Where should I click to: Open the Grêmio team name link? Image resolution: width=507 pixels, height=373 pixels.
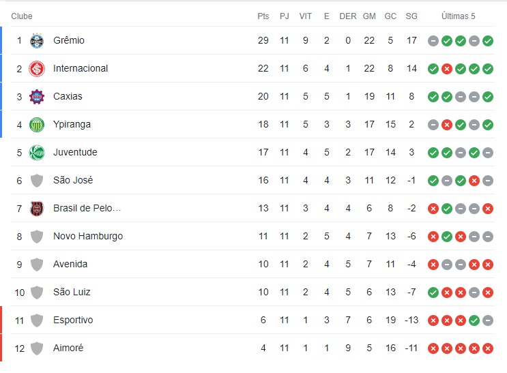coord(69,41)
